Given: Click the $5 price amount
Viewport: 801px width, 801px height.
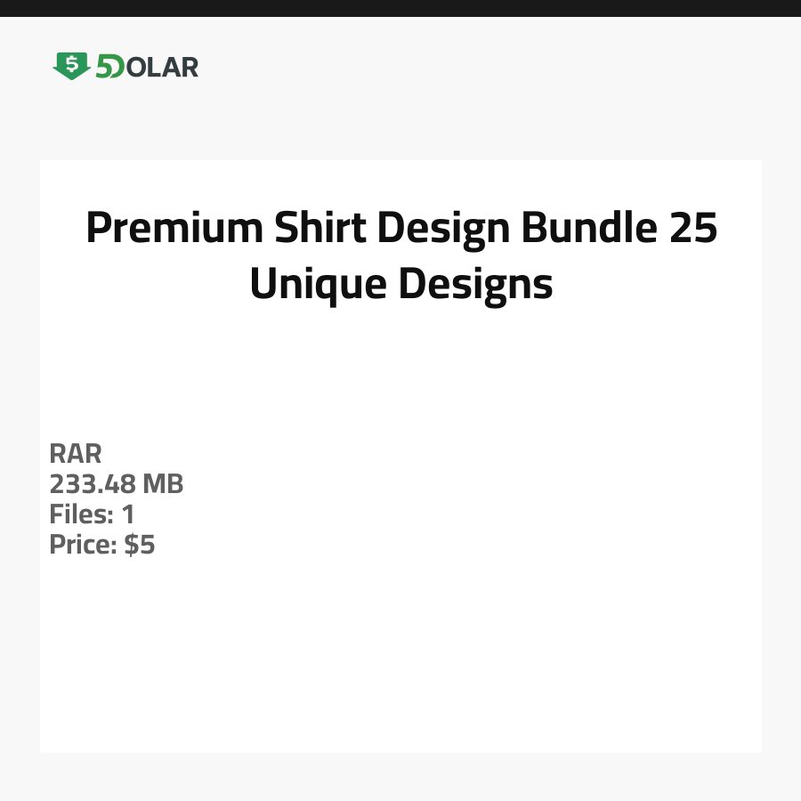Looking at the screenshot, I should (x=140, y=545).
